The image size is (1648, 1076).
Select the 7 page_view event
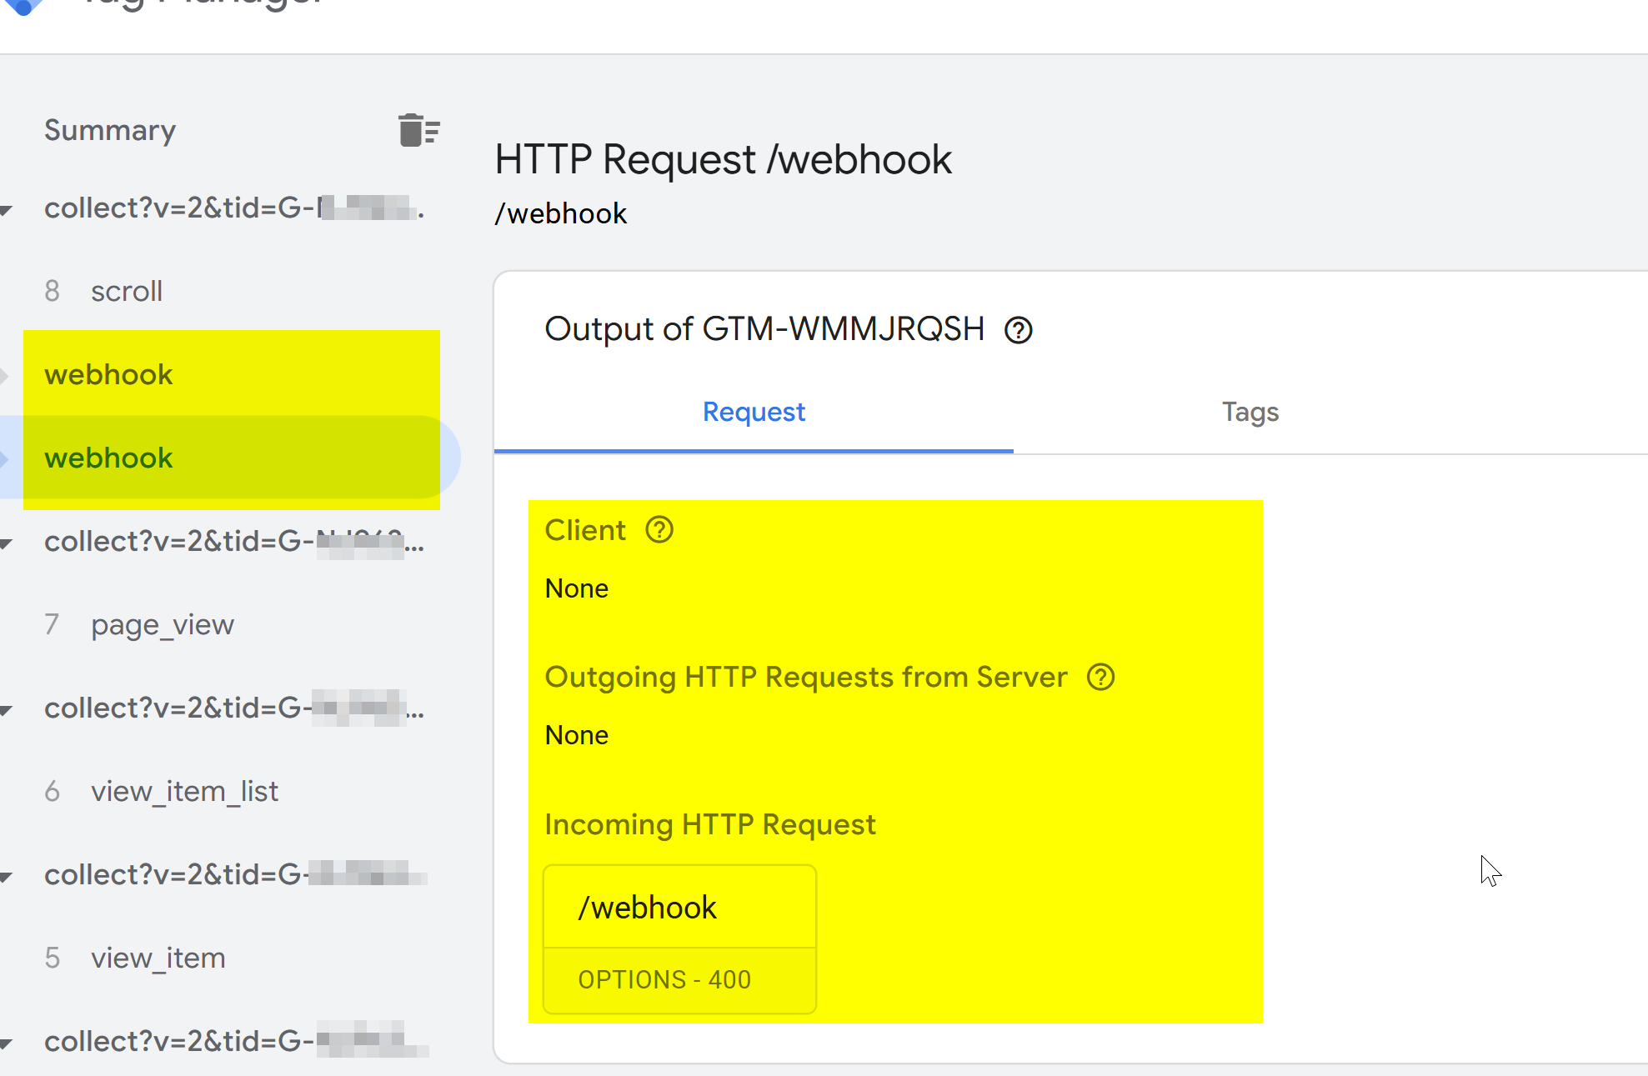click(139, 624)
